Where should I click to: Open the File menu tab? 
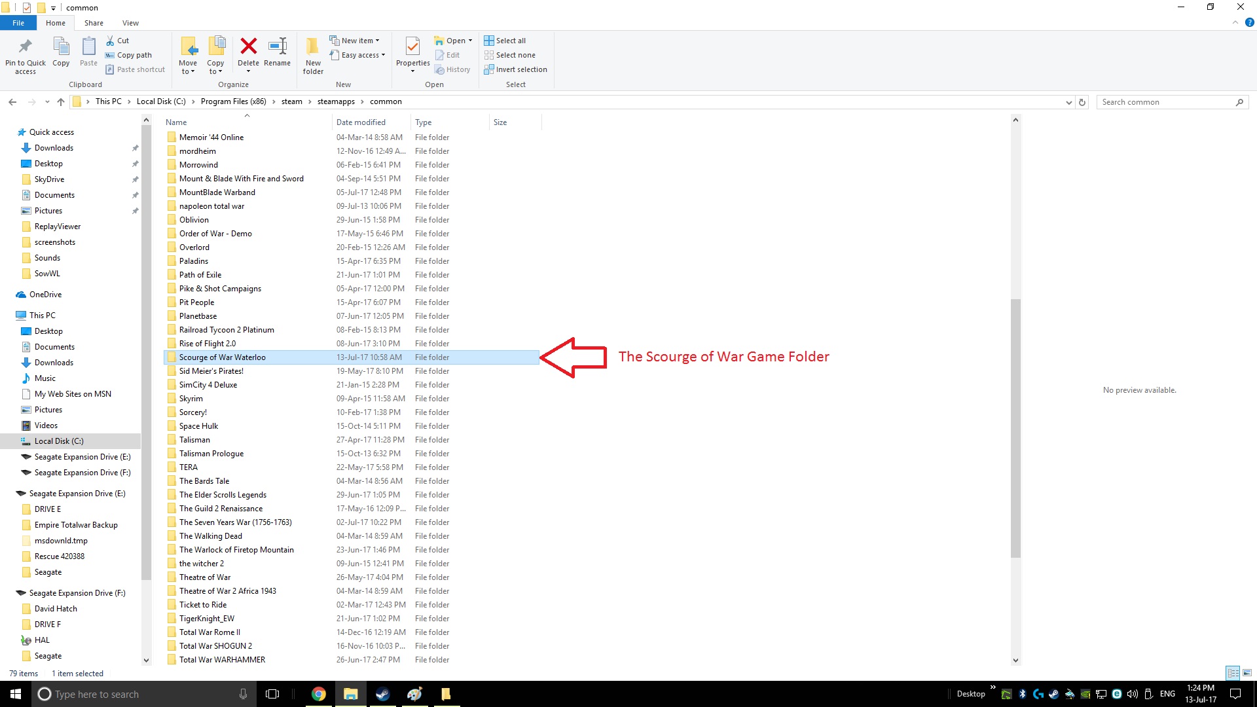[x=18, y=23]
